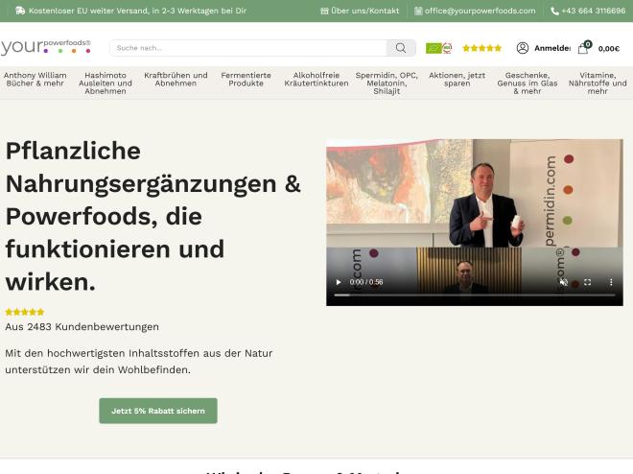633x474 pixels.
Task: Click the user account icon
Action: [523, 48]
